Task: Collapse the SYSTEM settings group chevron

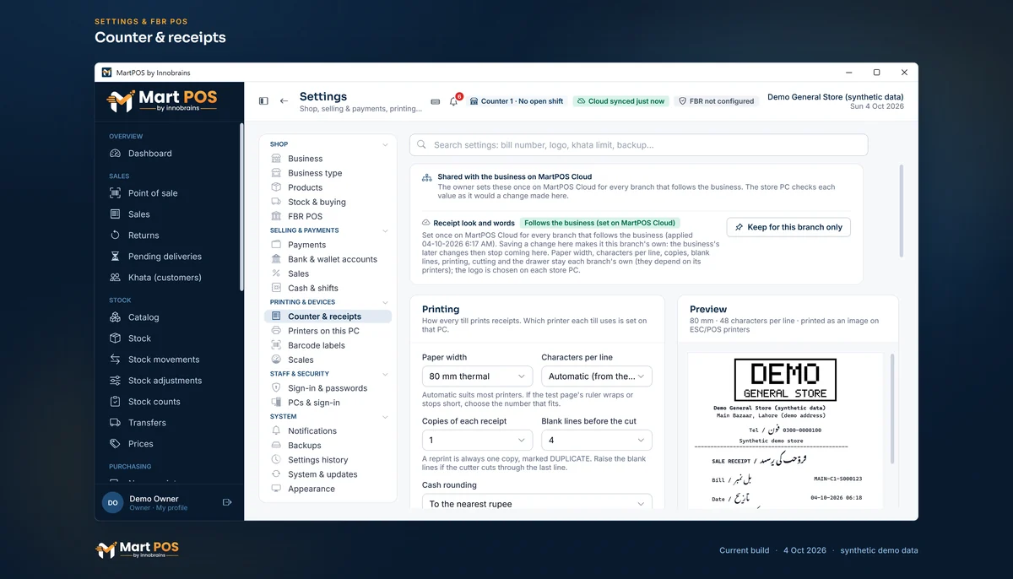Action: (385, 417)
